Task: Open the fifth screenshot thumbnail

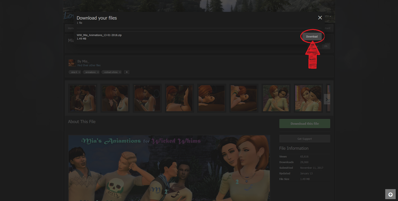Action: [211, 98]
